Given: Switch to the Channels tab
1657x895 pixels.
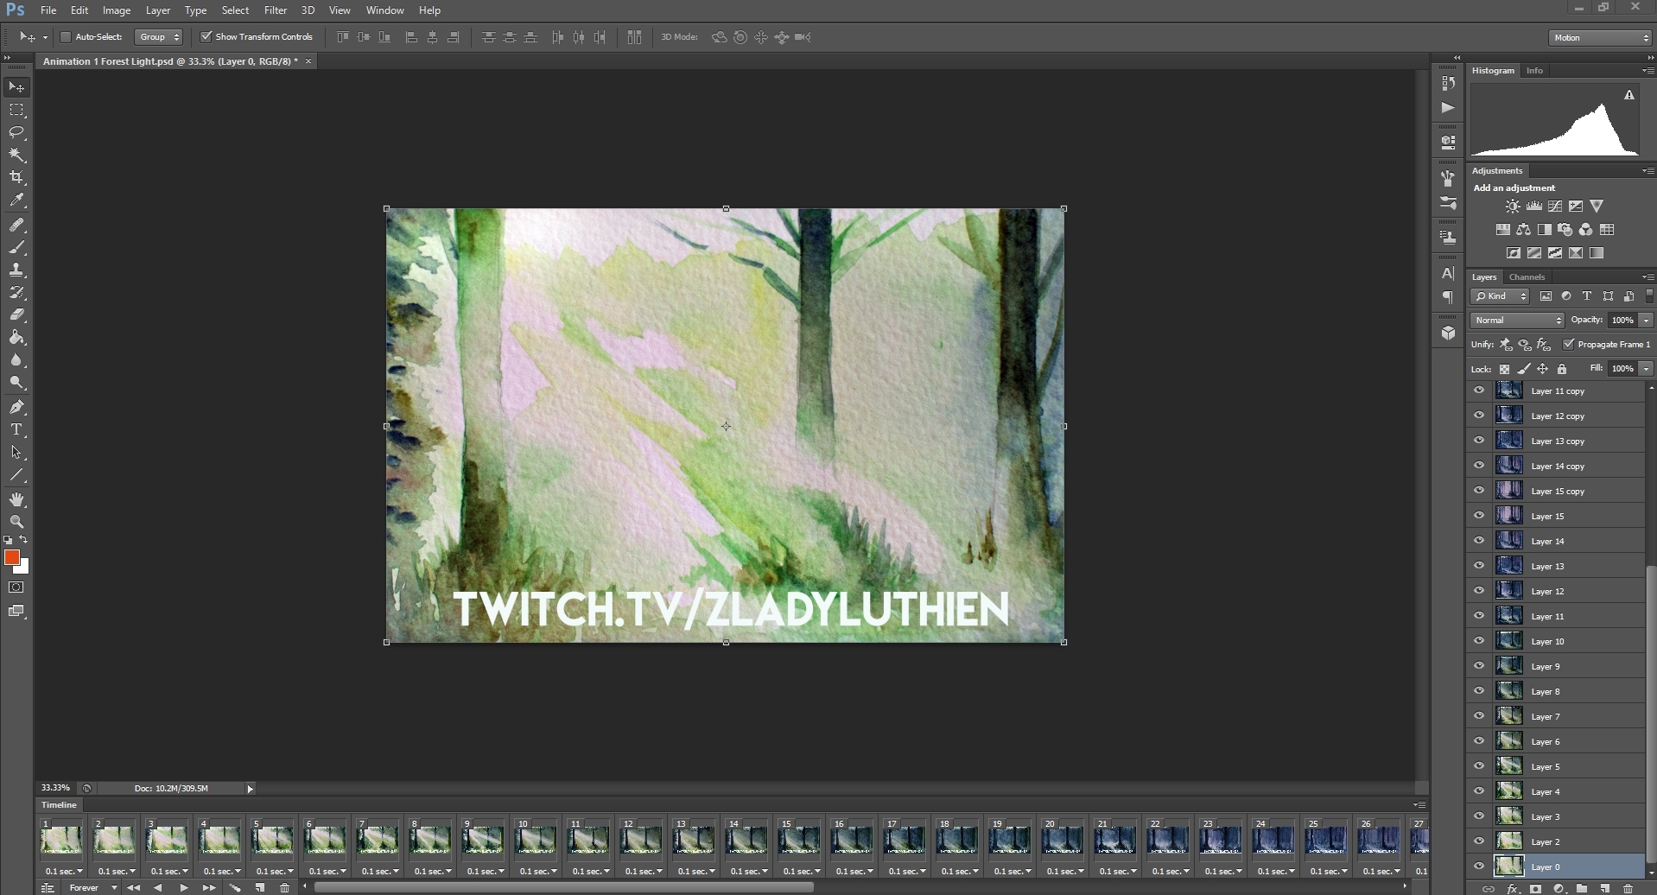Looking at the screenshot, I should 1527,277.
